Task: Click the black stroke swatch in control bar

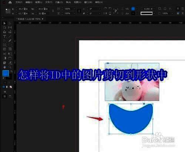Action: pyautogui.click(x=133, y=13)
